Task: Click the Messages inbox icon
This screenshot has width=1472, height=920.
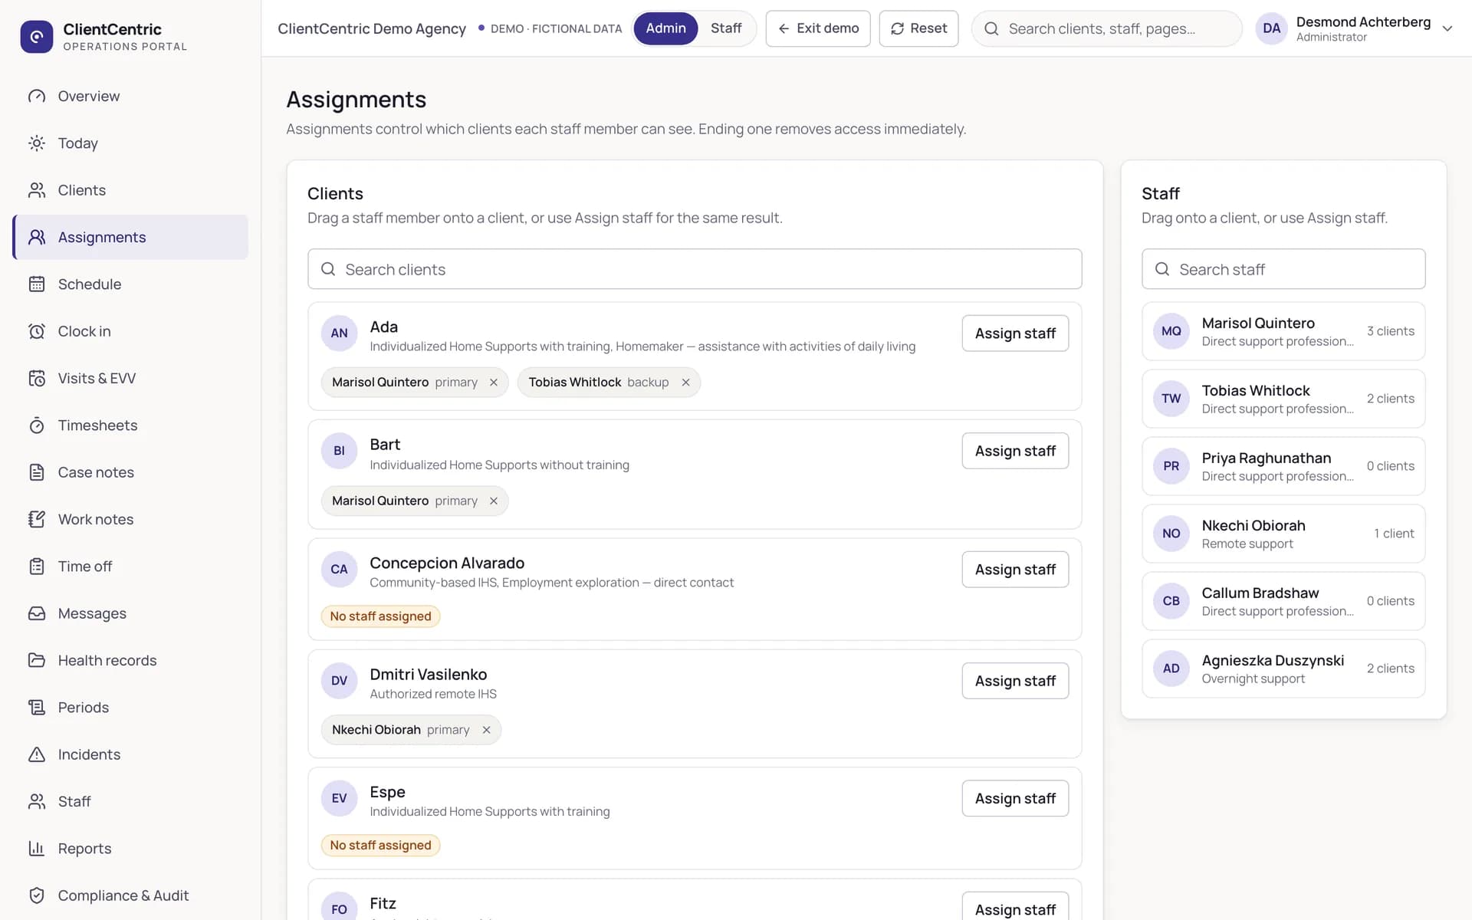Action: pos(37,613)
